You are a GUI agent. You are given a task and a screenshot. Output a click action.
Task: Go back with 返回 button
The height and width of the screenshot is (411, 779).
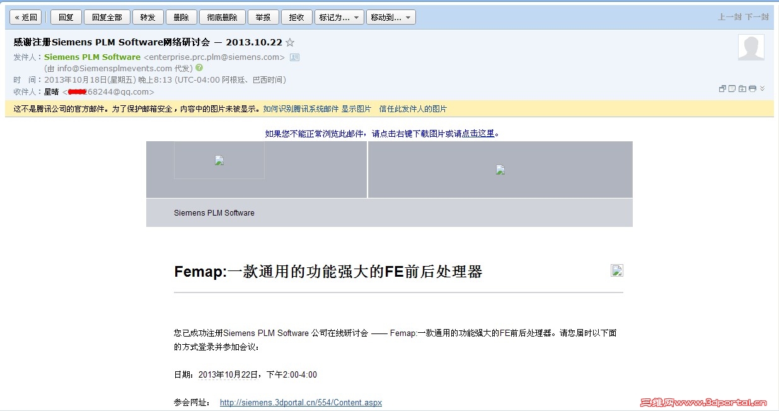point(26,18)
